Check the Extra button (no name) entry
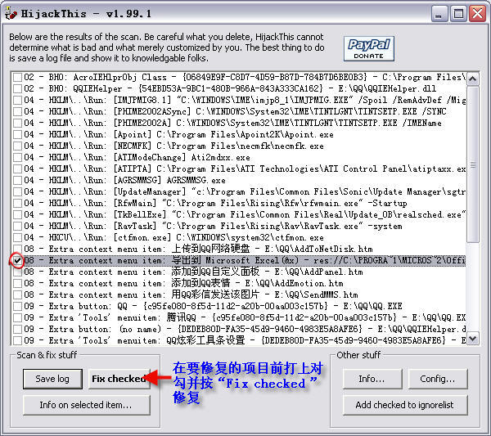Screen dimensions: 491x436 click(x=17, y=330)
